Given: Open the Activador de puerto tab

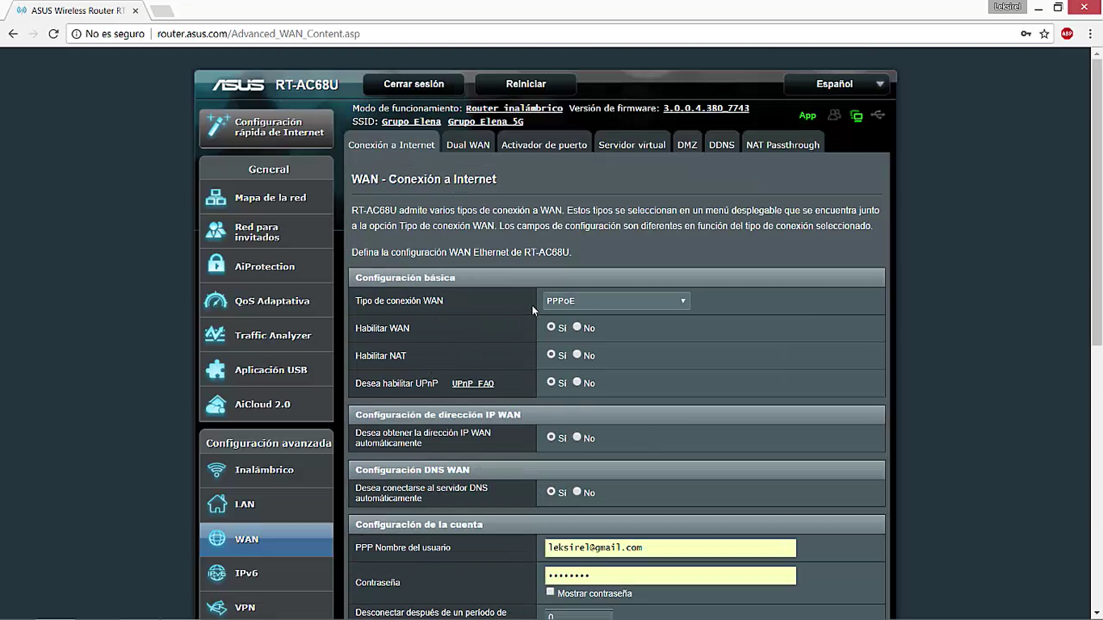Looking at the screenshot, I should click(x=544, y=145).
